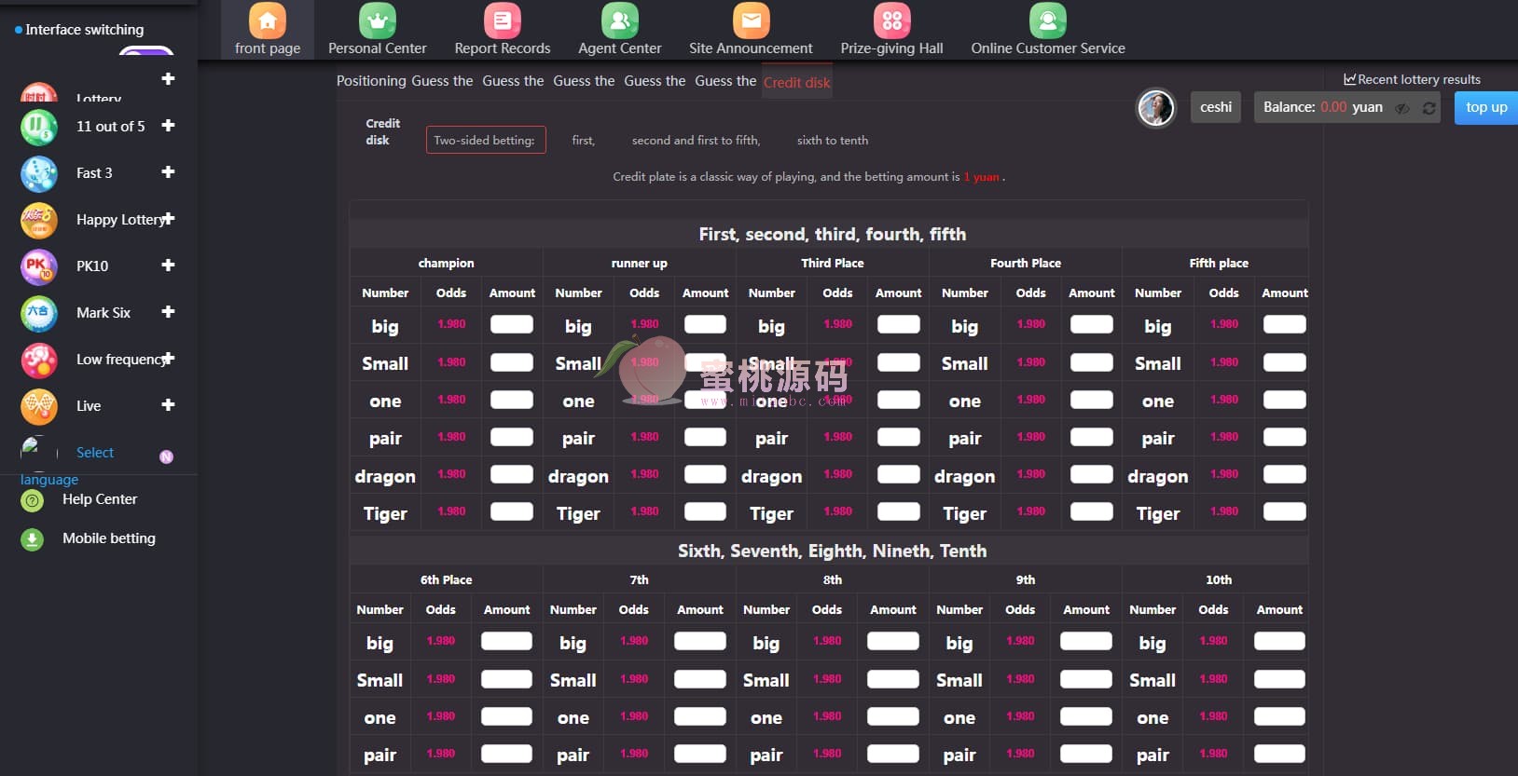
Task: Expand the Mark Six category
Action: tap(168, 311)
